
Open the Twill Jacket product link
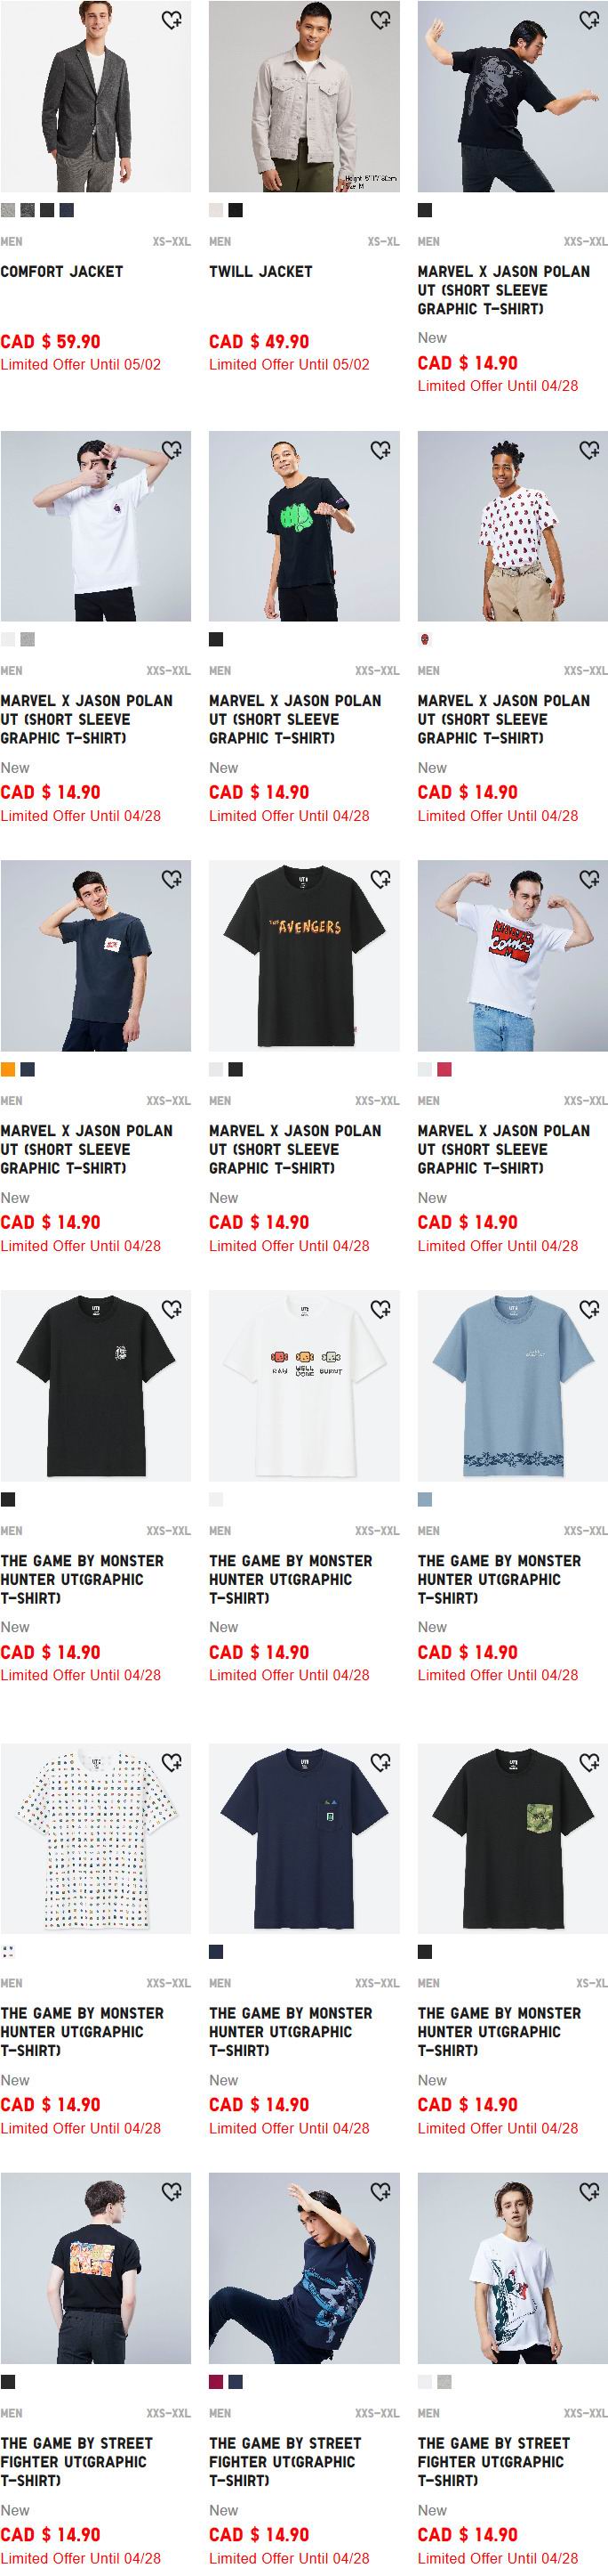pyautogui.click(x=260, y=271)
